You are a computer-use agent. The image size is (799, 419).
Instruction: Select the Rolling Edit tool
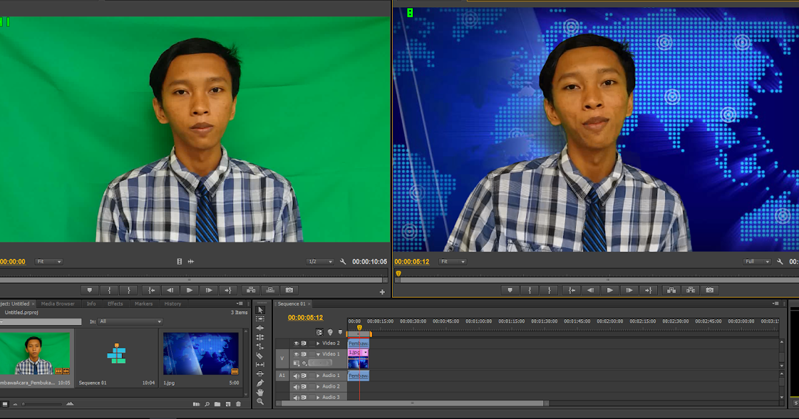[260, 337]
